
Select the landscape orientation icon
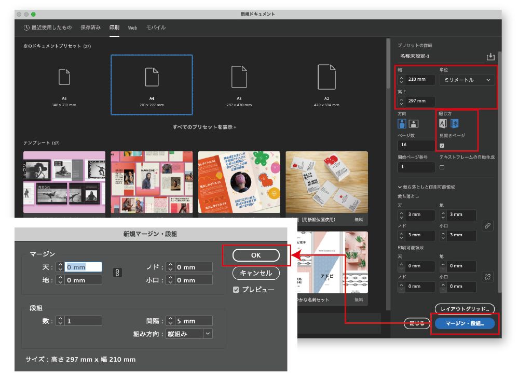pyautogui.click(x=414, y=123)
